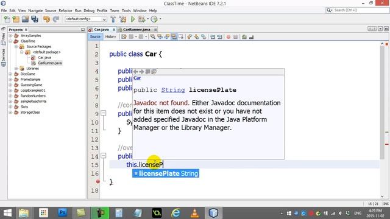Expand the GuessingGame project node
This screenshot has height=219, width=390.
pyautogui.click(x=10, y=85)
